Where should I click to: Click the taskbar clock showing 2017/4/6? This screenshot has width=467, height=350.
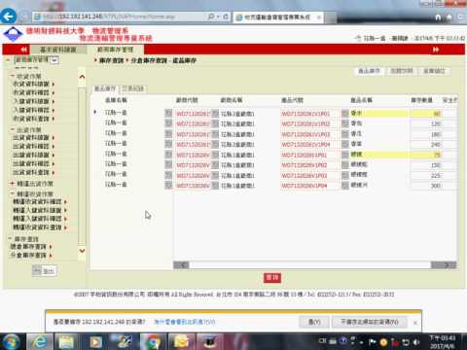443,342
